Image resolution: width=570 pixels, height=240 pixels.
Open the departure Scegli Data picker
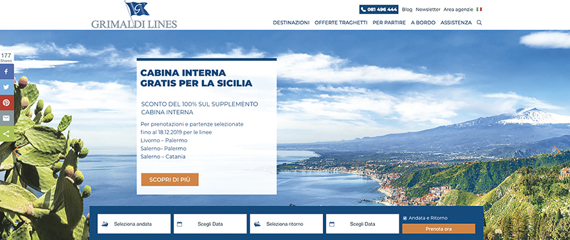pyautogui.click(x=210, y=224)
